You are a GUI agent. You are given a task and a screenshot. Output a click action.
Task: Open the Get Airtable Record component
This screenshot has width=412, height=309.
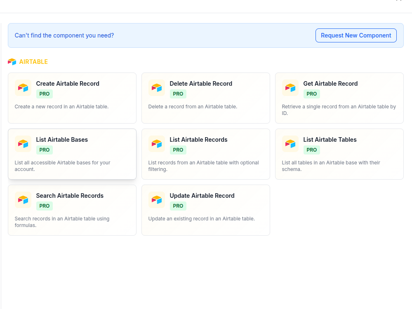point(339,98)
